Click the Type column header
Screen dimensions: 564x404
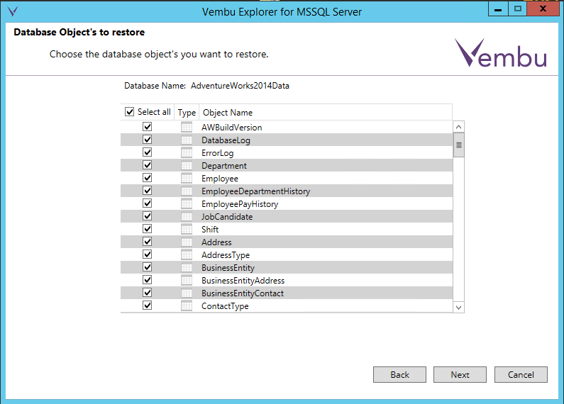187,113
